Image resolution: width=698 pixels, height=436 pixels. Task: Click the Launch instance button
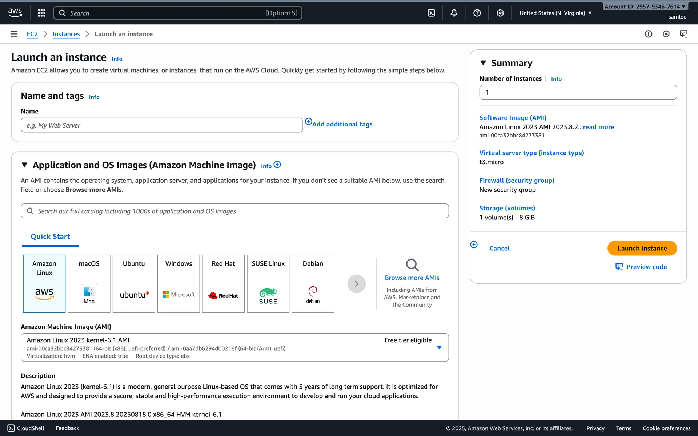[642, 248]
